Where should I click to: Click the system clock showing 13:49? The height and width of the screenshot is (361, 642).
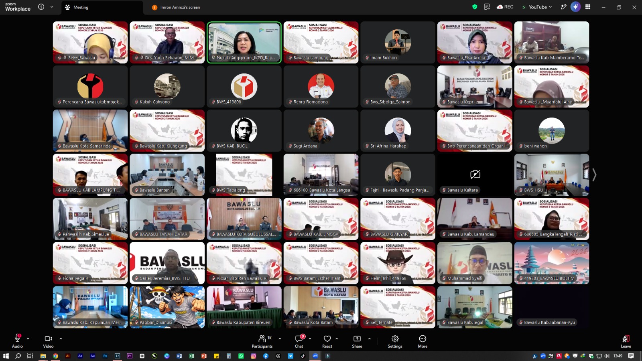(x=618, y=356)
